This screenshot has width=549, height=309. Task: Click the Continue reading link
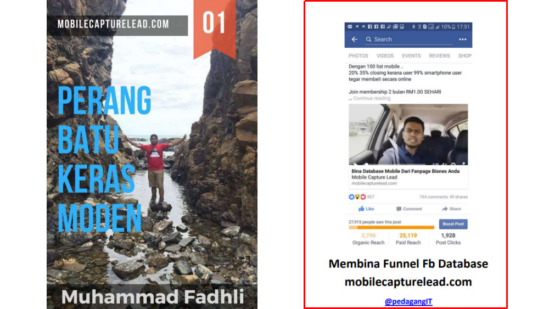coord(372,98)
